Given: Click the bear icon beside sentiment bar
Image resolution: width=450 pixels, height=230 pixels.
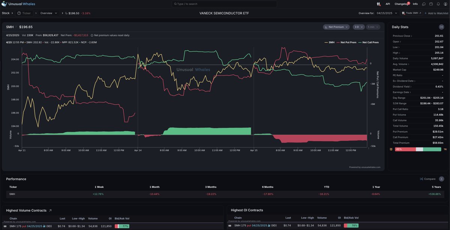Looking at the screenshot, I should tap(392, 149).
